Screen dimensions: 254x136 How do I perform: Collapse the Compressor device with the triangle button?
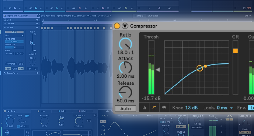pyautogui.click(x=125, y=26)
